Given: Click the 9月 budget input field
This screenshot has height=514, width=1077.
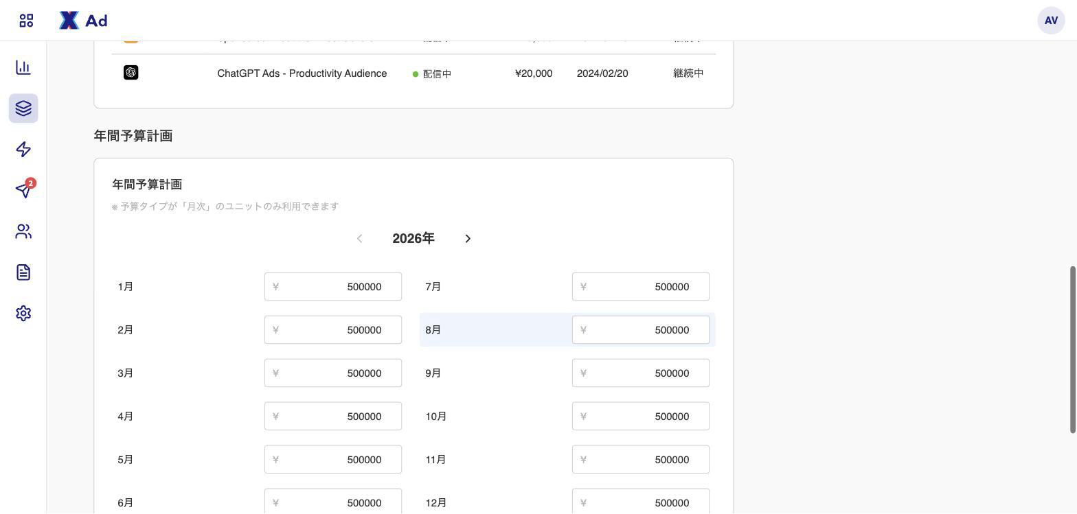Looking at the screenshot, I should coord(641,373).
